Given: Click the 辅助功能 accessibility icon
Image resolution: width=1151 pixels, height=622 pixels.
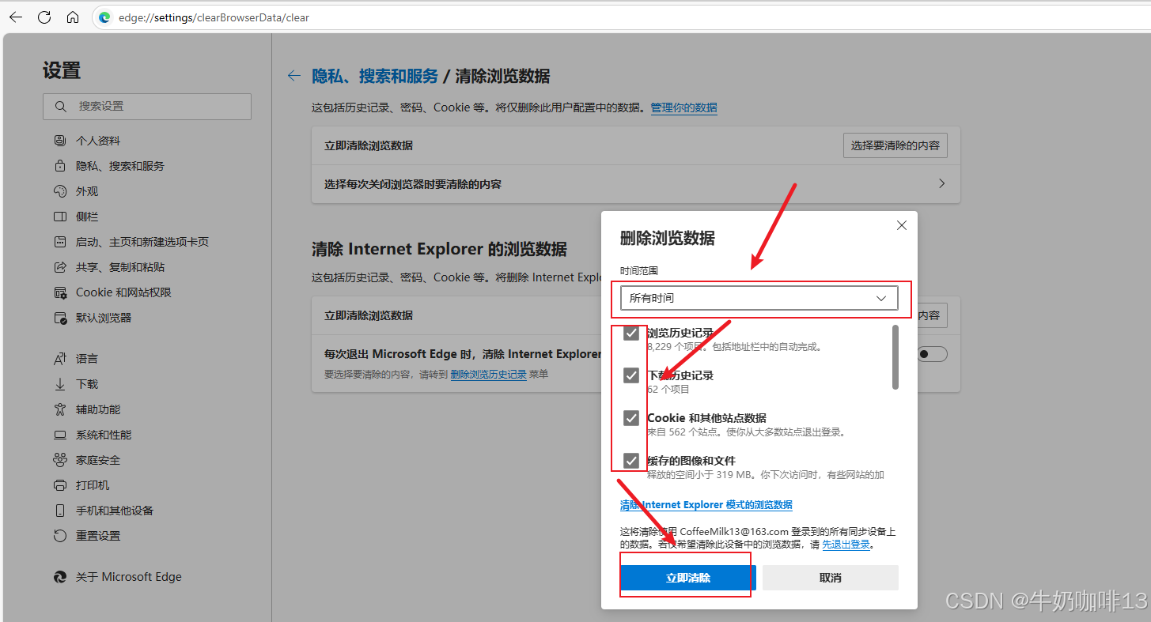Looking at the screenshot, I should (60, 409).
